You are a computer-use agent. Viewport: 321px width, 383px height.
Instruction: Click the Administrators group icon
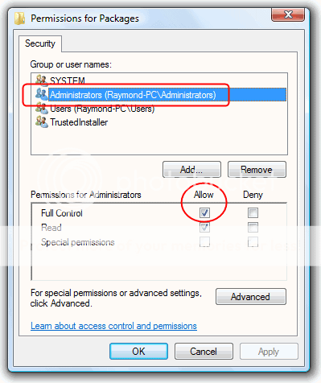click(42, 94)
